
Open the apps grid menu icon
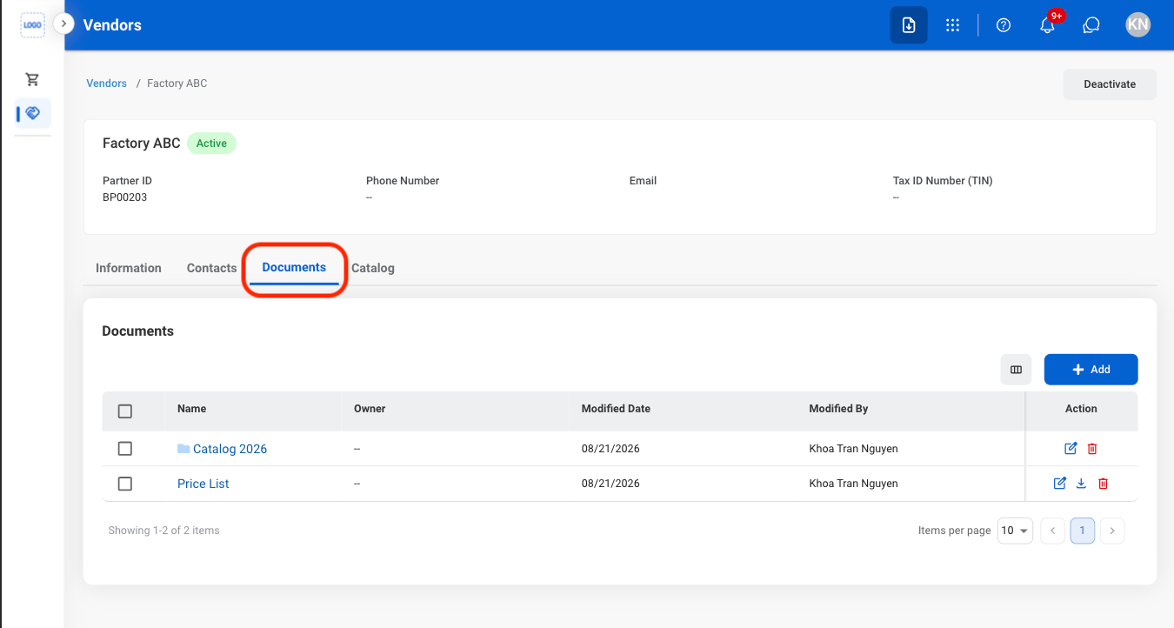953,25
